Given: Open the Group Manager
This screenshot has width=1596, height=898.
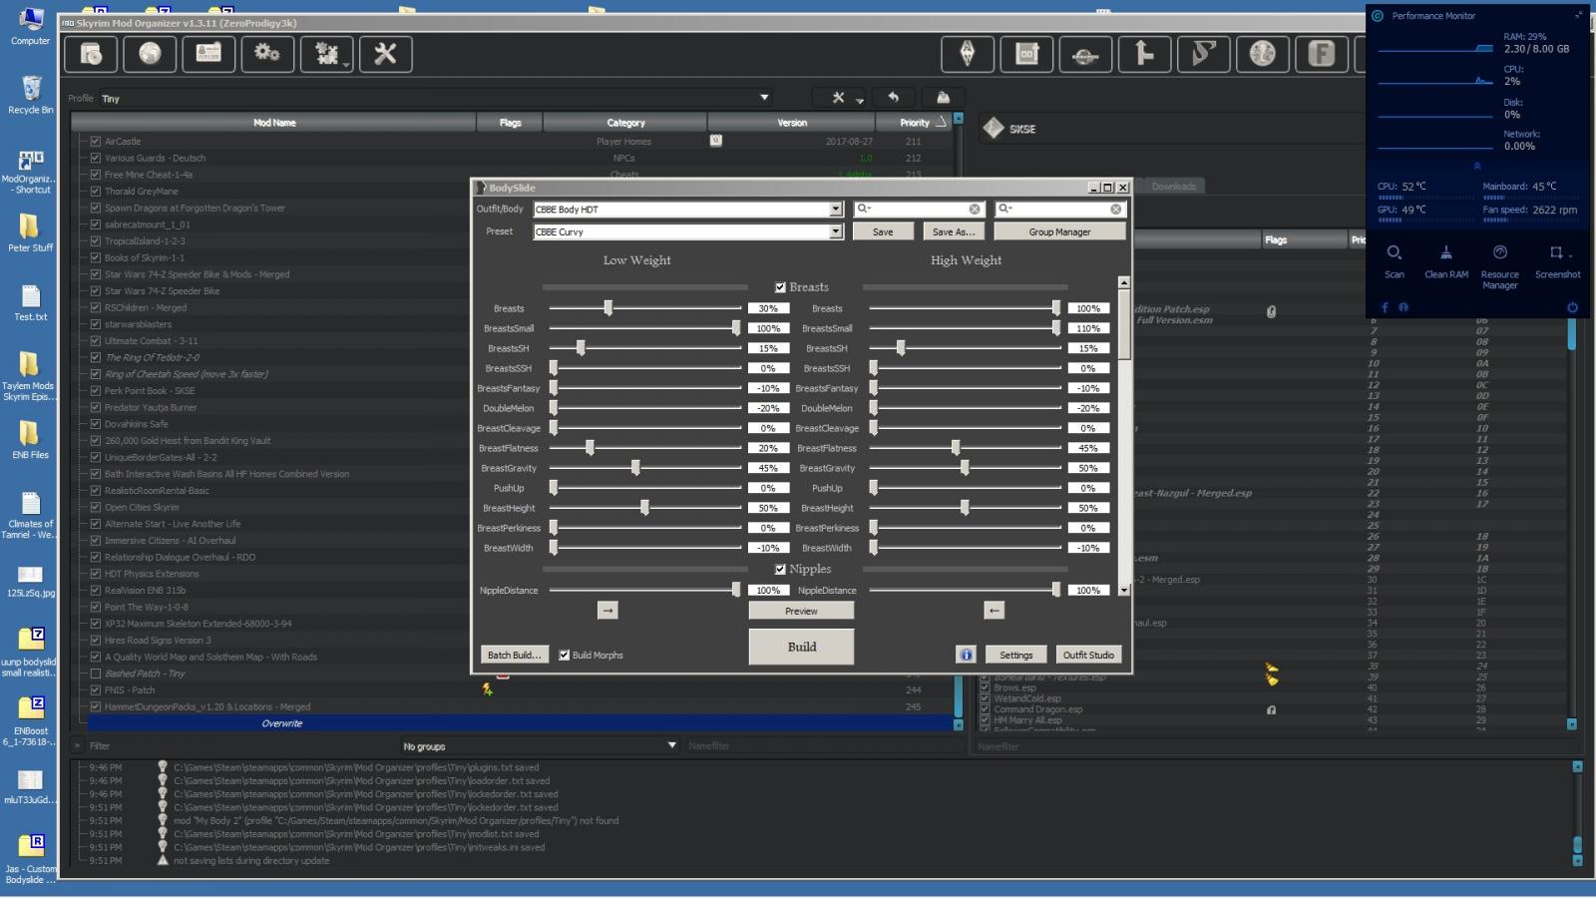Looking at the screenshot, I should (x=1059, y=231).
